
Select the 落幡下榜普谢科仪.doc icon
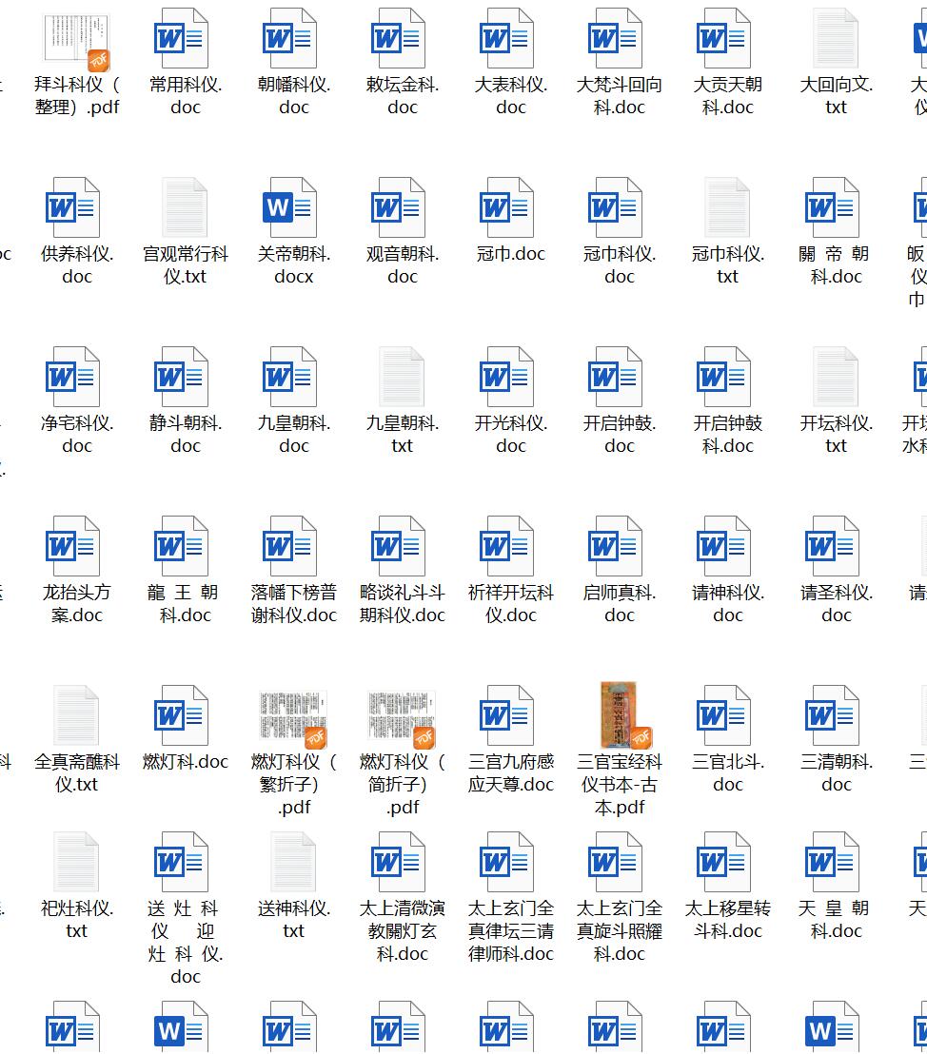pos(290,546)
